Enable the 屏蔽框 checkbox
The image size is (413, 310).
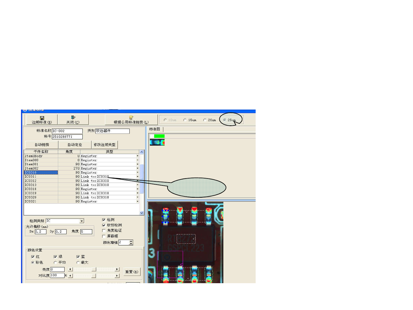click(x=104, y=236)
